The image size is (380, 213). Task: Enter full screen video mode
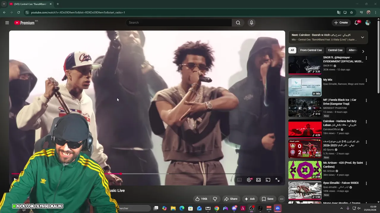pos(278,180)
